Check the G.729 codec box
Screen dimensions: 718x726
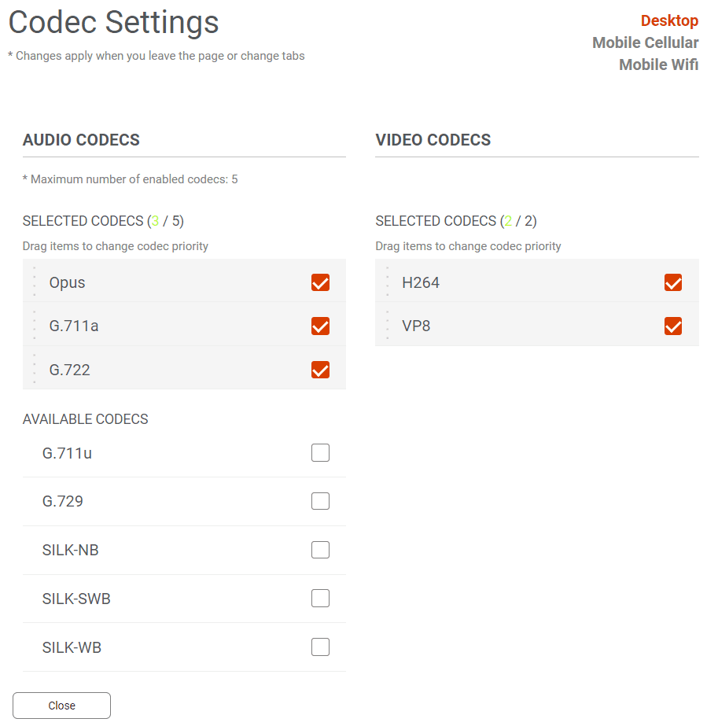pos(320,501)
